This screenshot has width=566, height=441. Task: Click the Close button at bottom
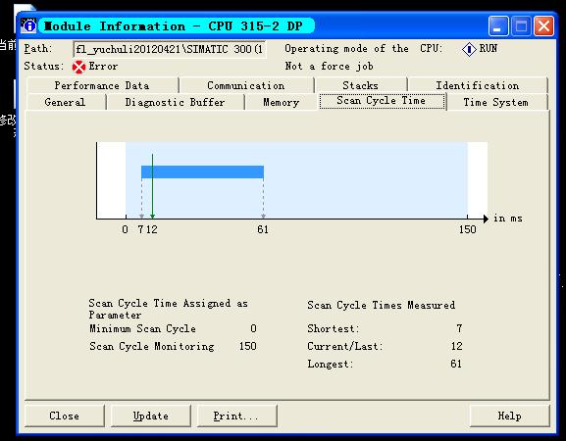pyautogui.click(x=65, y=416)
